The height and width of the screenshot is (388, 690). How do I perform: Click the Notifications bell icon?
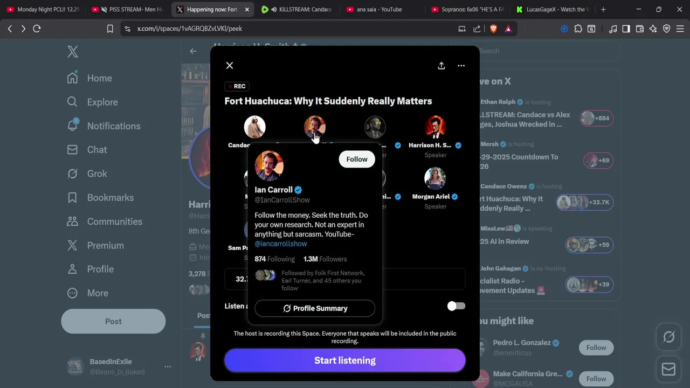click(x=72, y=126)
